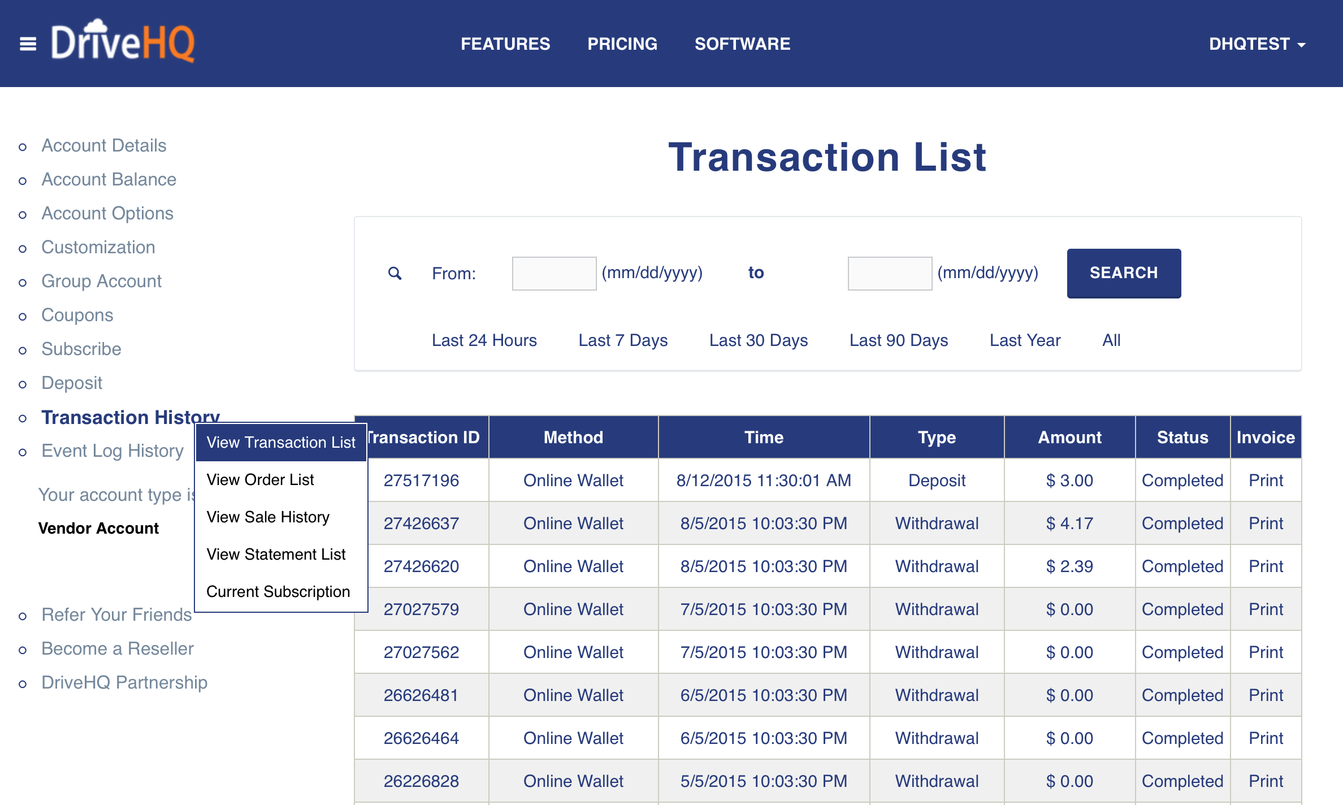
Task: Open Account Balance in sidebar
Action: pyautogui.click(x=109, y=179)
